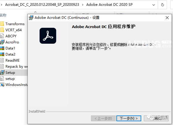The width and height of the screenshot is (173, 125).
Task: Select the lowercase setup file name
Action: (10, 79)
